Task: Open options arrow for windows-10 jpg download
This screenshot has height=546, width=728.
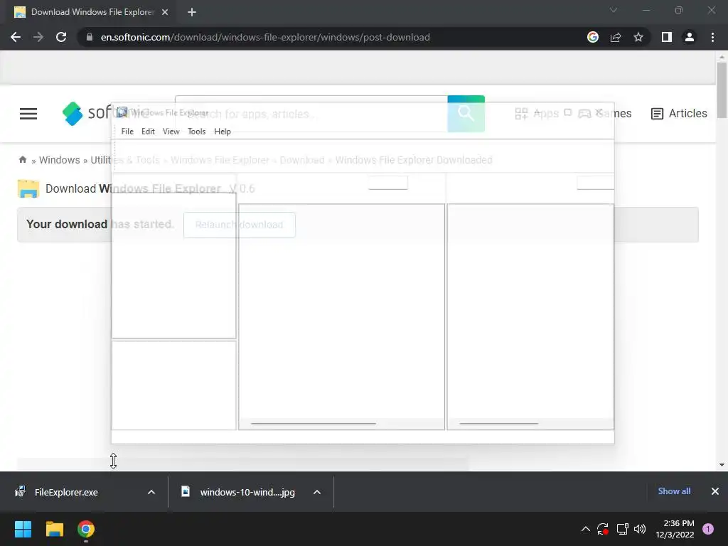Action: pos(316,492)
